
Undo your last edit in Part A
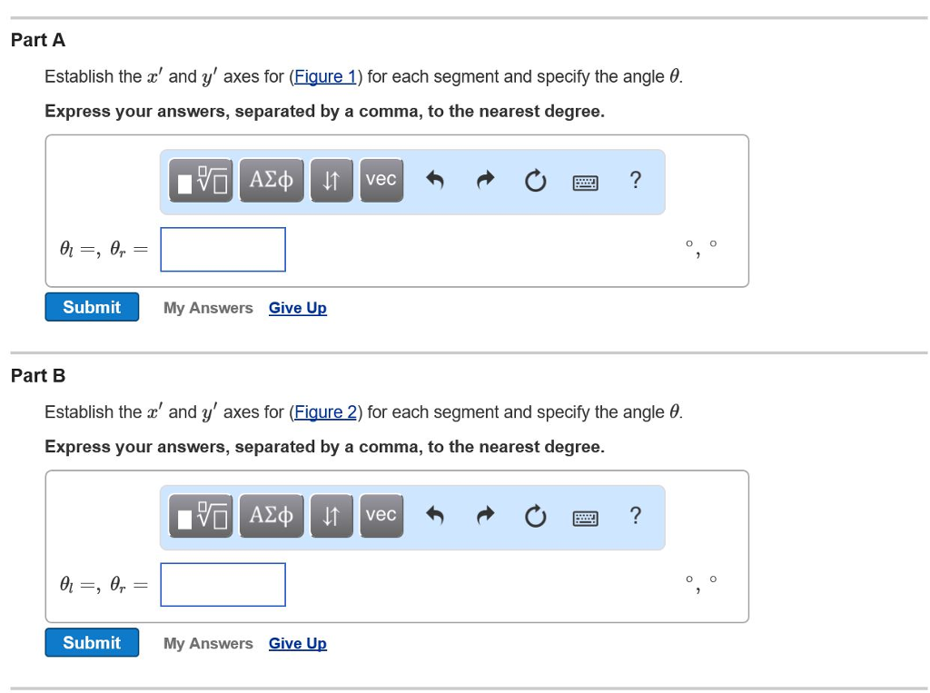435,180
